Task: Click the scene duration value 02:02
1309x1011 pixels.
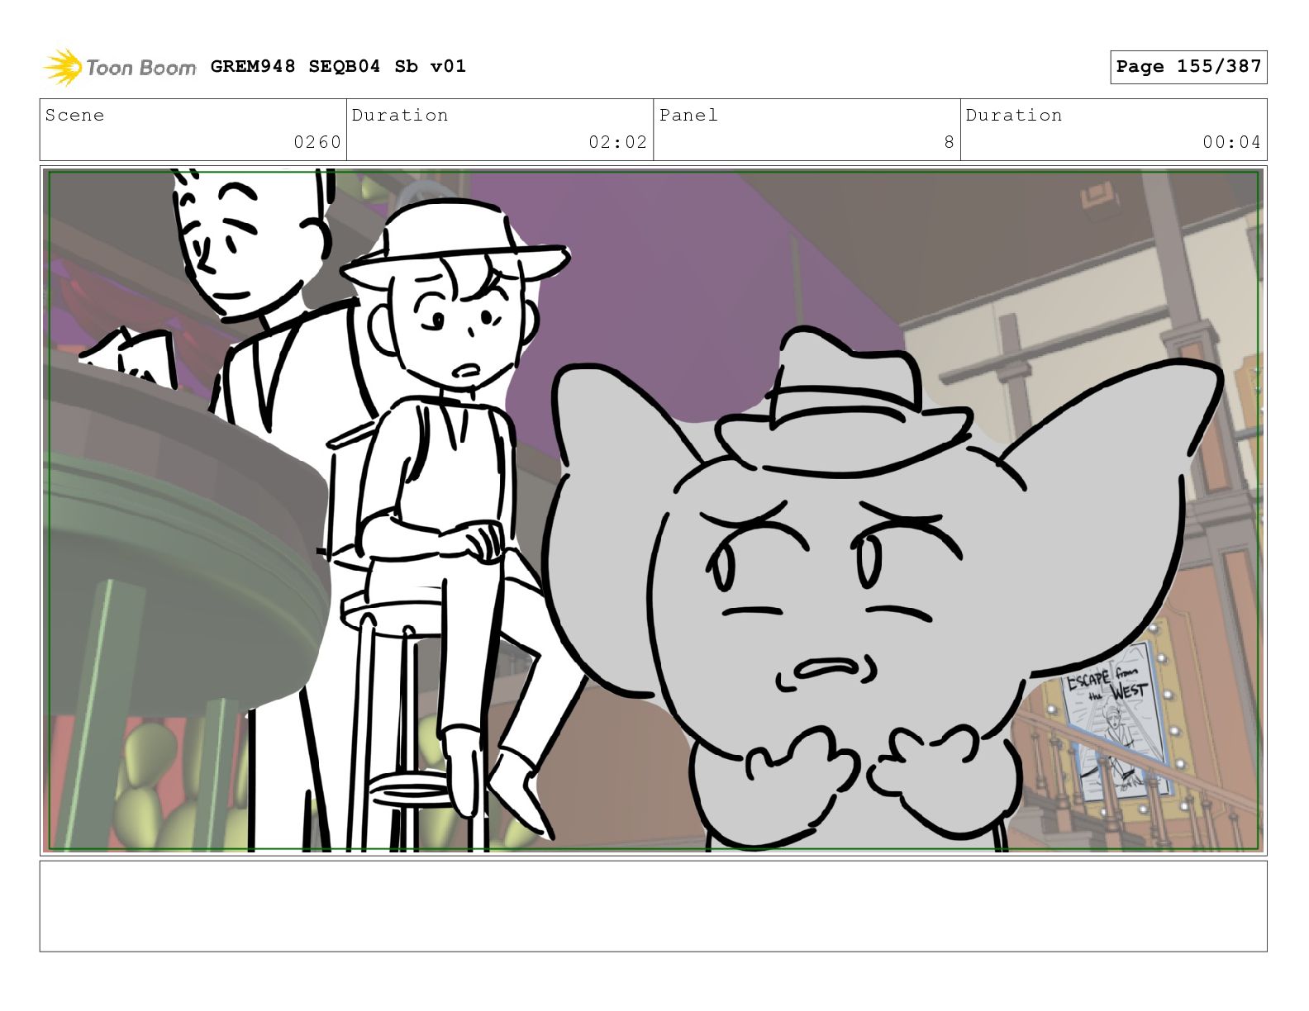Action: click(x=617, y=142)
